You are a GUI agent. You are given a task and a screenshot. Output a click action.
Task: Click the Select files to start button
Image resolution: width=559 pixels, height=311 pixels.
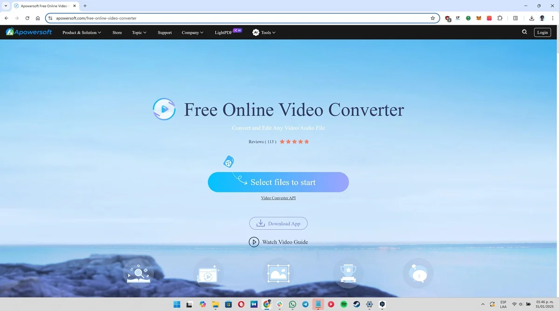tap(278, 182)
